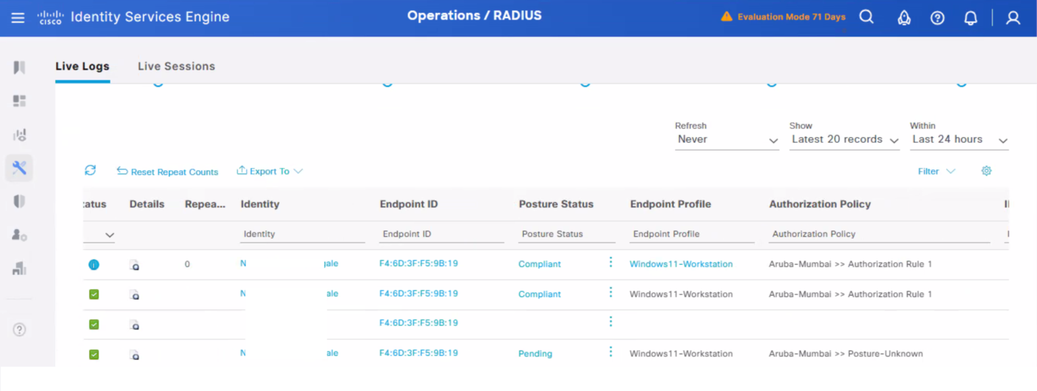The image size is (1037, 391).
Task: Click the search magnifier in the header
Action: pyautogui.click(x=866, y=17)
